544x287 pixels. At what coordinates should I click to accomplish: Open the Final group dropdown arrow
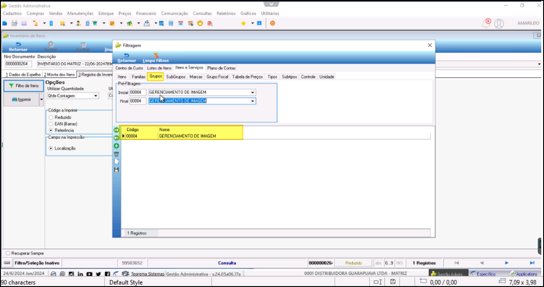click(x=253, y=101)
